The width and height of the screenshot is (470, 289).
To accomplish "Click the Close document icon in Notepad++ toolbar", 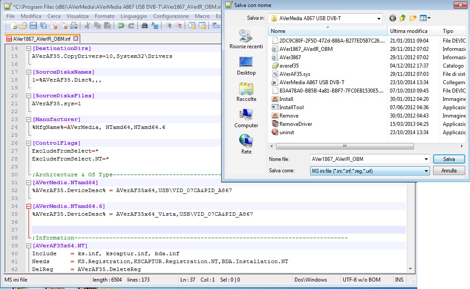I will [54, 26].
